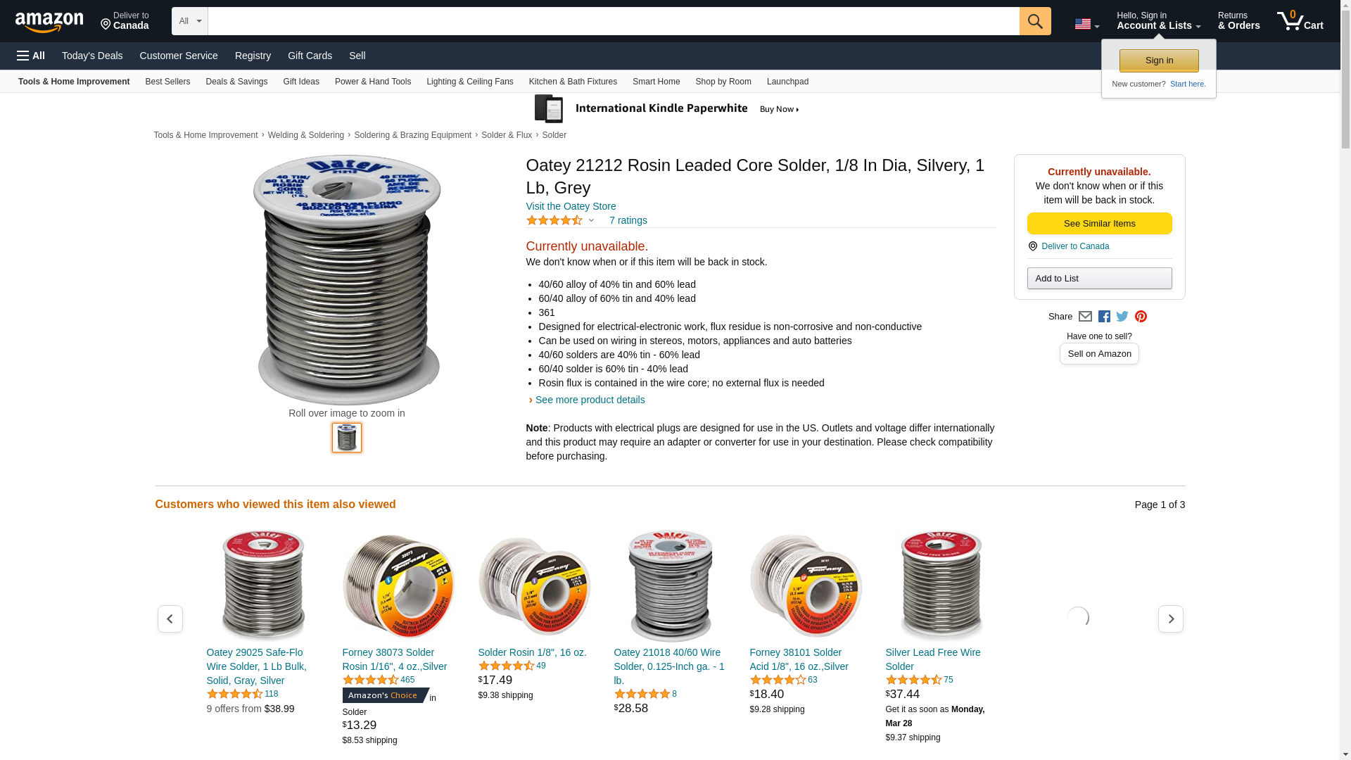Select Best Sellers from the category bar
Image resolution: width=1351 pixels, height=760 pixels.
pos(167,82)
